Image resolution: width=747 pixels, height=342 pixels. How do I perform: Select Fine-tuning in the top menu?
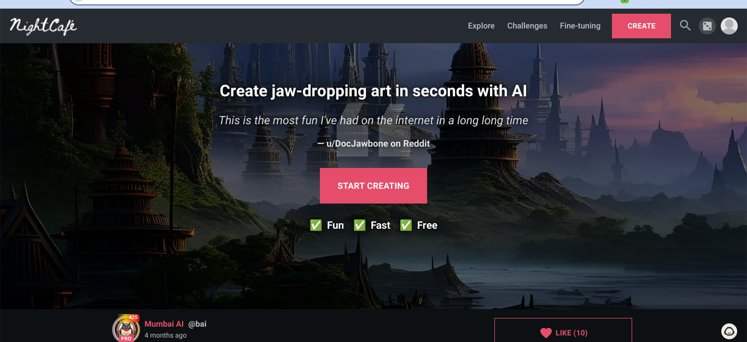580,26
